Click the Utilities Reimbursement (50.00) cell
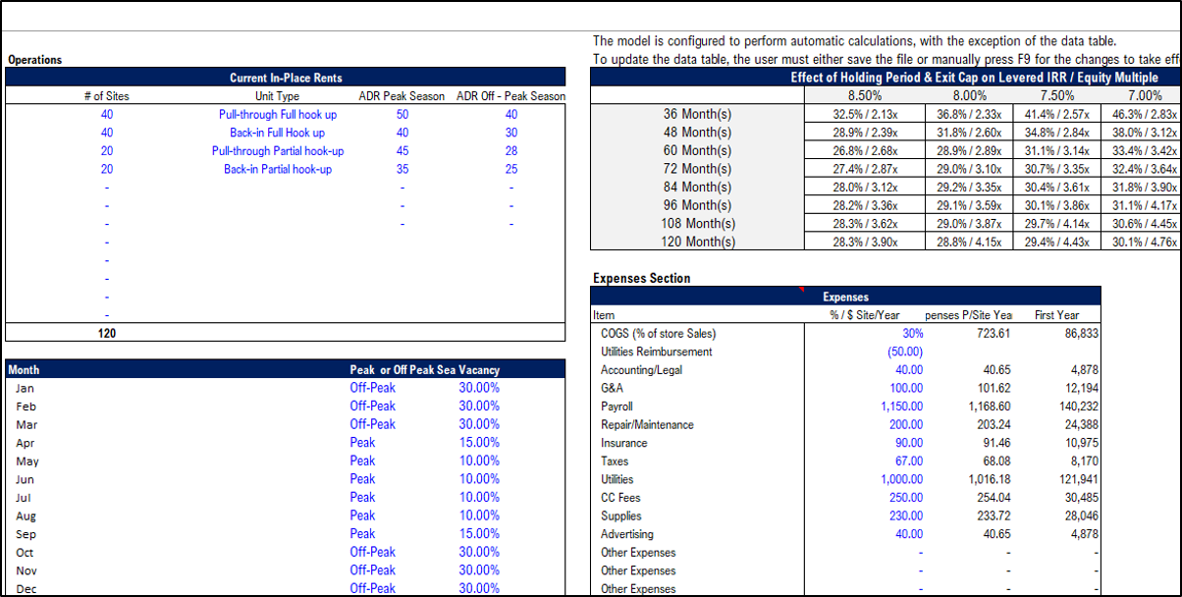 pyautogui.click(x=904, y=352)
